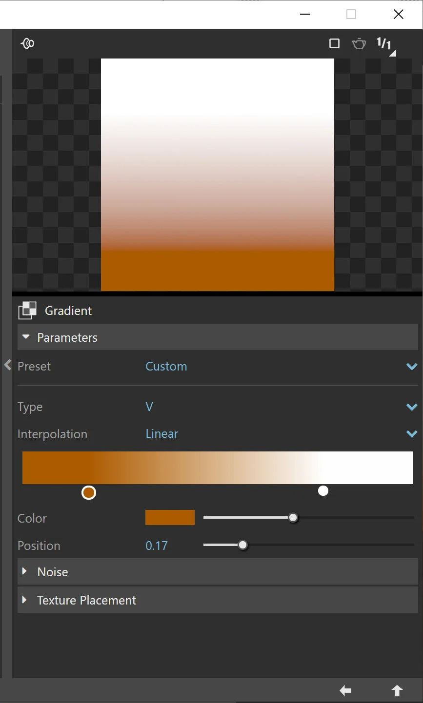Collapse the Parameters section

point(25,337)
